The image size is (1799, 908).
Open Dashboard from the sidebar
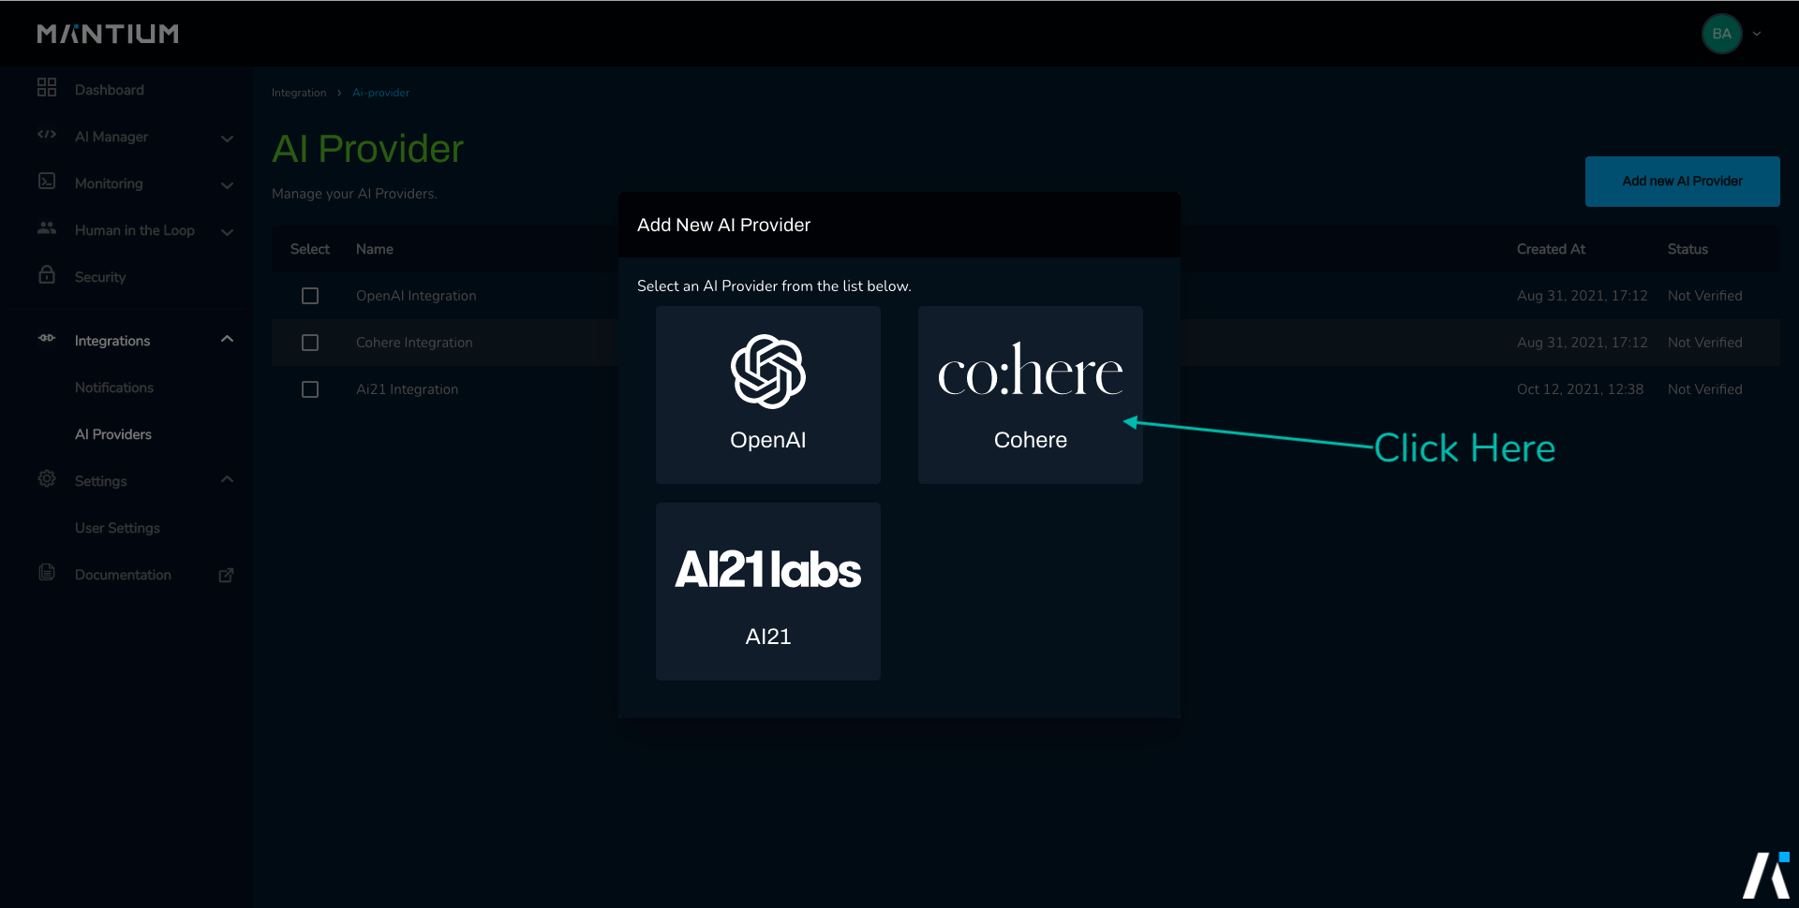click(110, 90)
